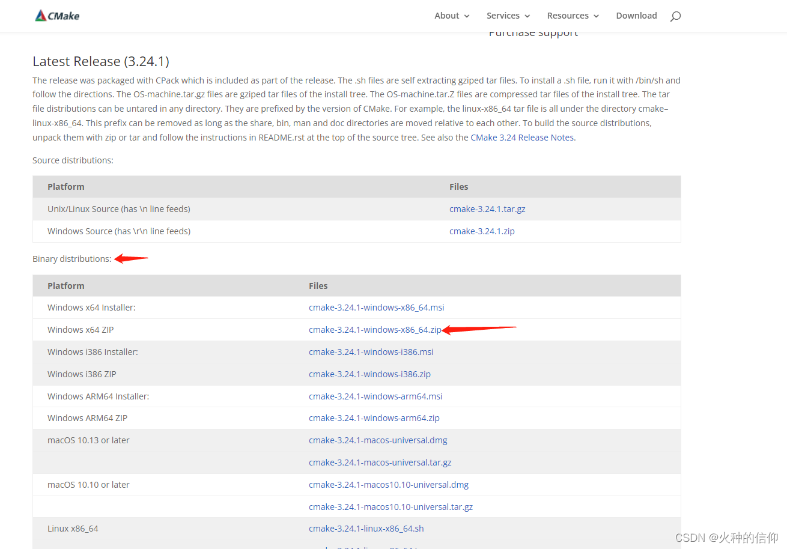Viewport: 787px width, 549px height.
Task: Download cmake-3.24.1-linux-x86_64.sh
Action: 366,529
